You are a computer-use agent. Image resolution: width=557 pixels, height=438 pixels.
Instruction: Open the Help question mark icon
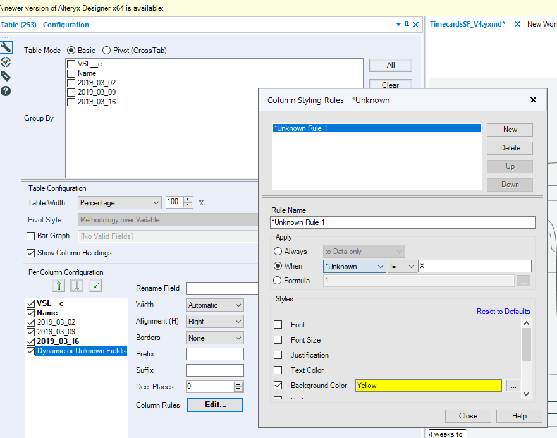tap(8, 90)
